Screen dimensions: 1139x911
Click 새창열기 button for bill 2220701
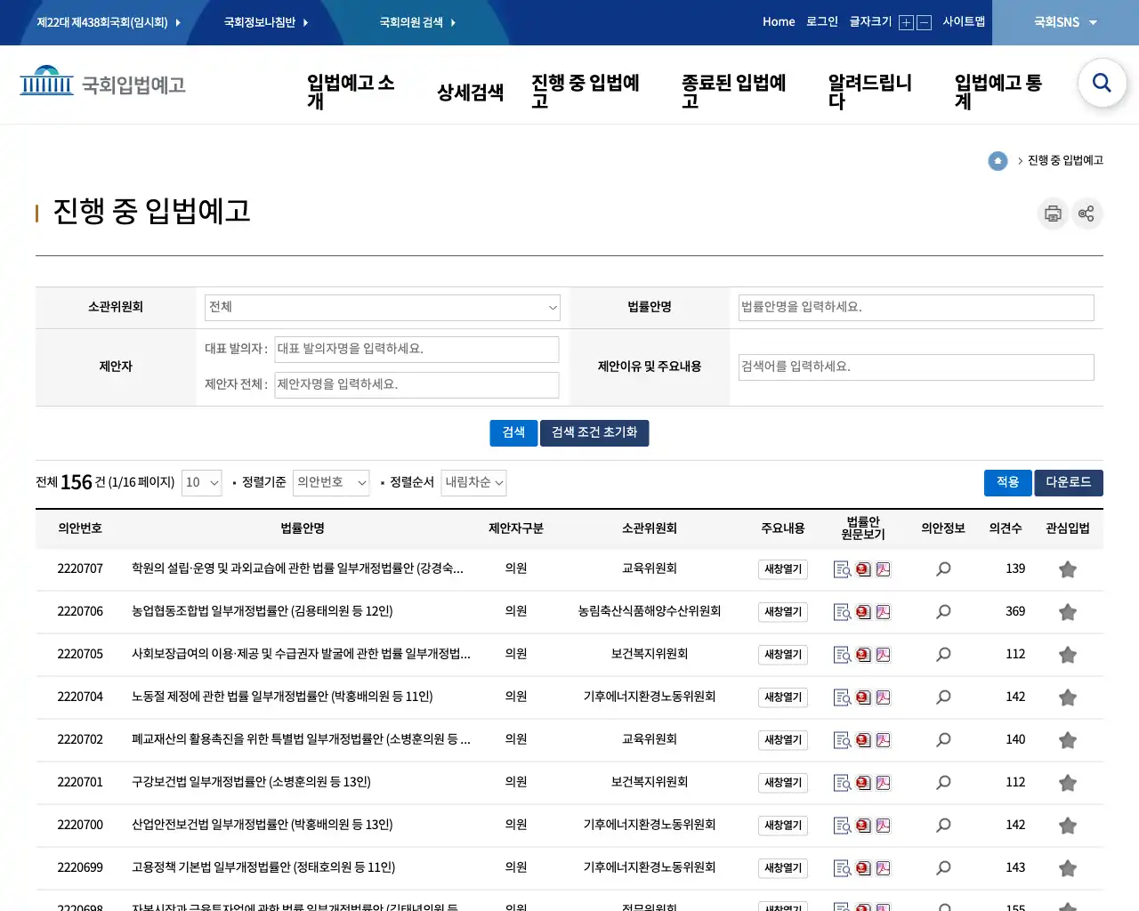[783, 783]
